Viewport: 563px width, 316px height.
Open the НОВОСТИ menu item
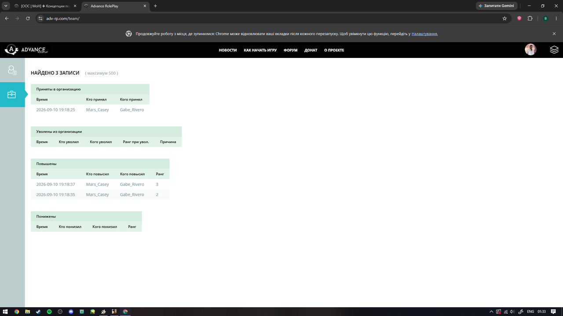point(228,50)
